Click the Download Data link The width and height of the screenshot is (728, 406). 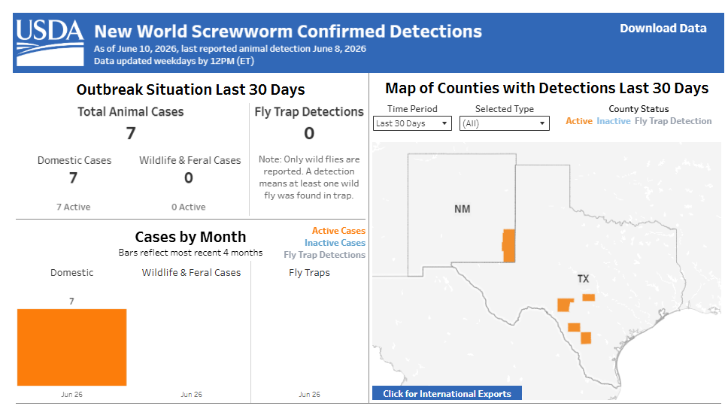663,29
